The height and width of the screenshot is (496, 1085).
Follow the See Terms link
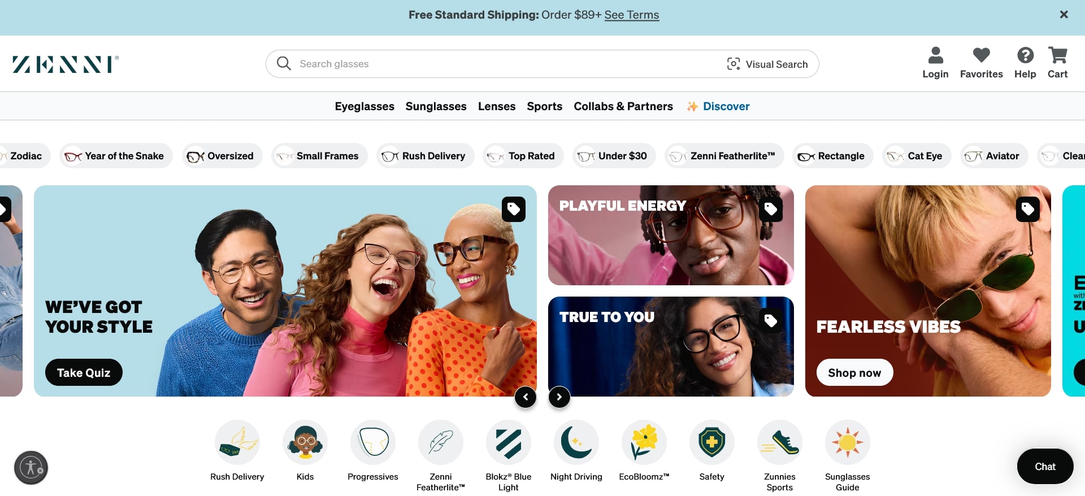click(x=632, y=15)
